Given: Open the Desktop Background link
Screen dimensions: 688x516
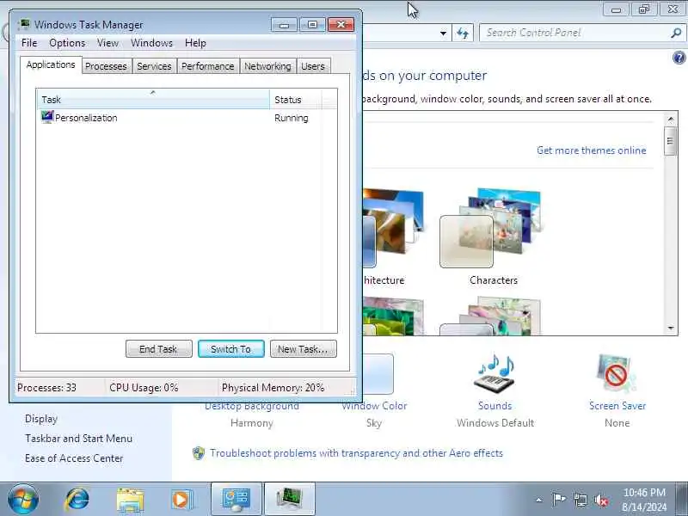Looking at the screenshot, I should point(252,407).
